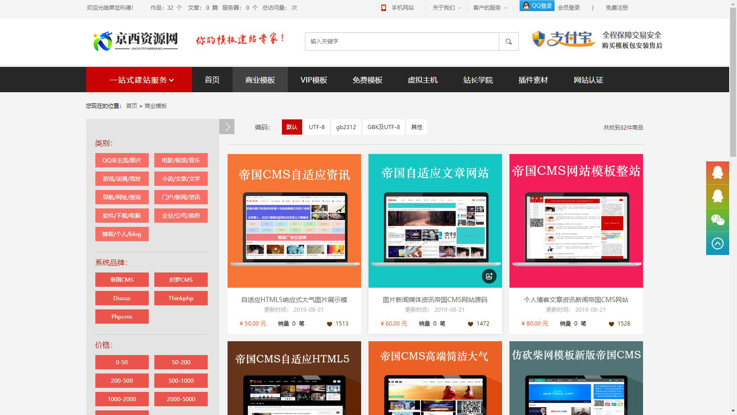The image size is (737, 415).
Task: Like the 50.00 元 template heart icon
Action: (x=329, y=324)
